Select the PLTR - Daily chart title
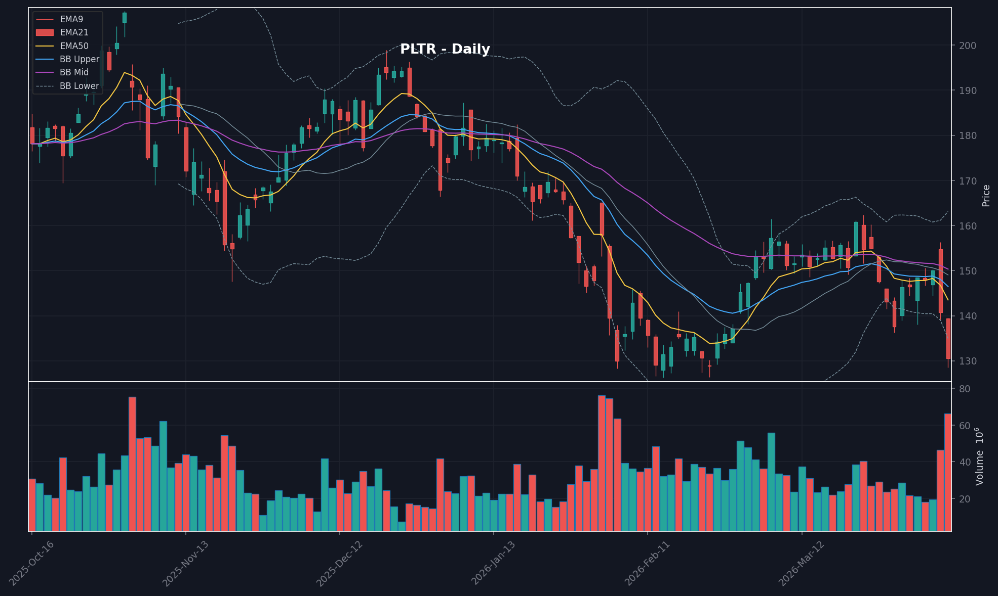The image size is (998, 596). 445,49
